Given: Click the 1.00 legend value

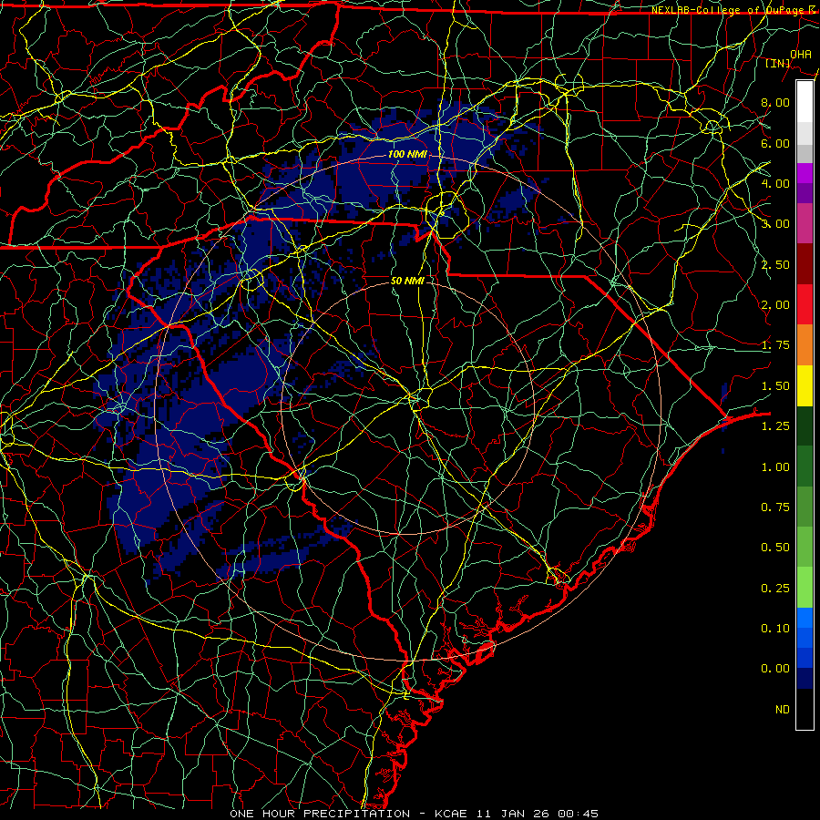Looking at the screenshot, I should [775, 467].
